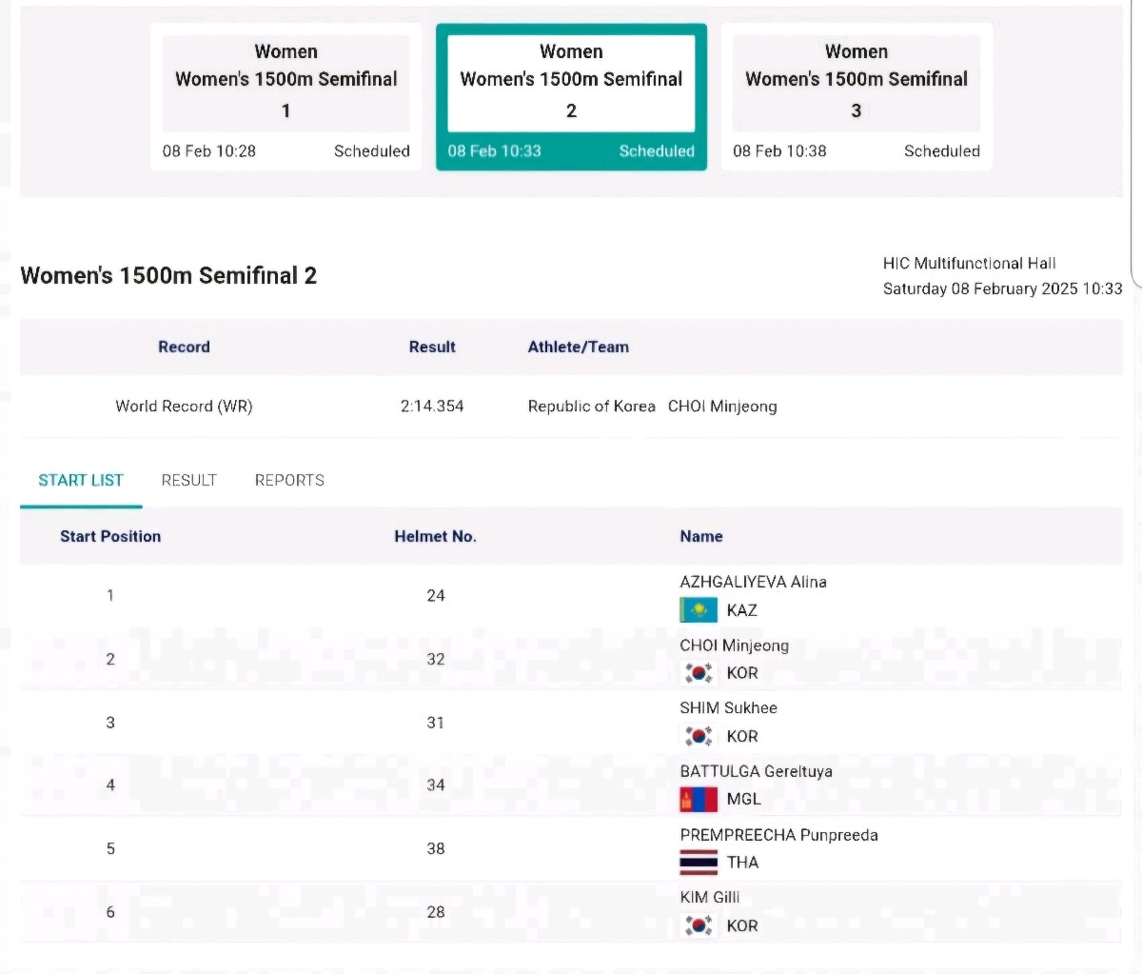Viewport: 1142px width, 974px height.
Task: Open athlete AZHGALIYEVA Alina's name
Action: (x=753, y=582)
